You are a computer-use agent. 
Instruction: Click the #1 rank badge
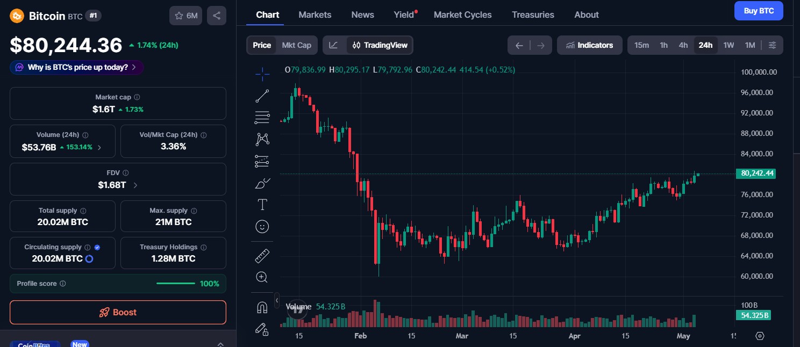pos(93,16)
